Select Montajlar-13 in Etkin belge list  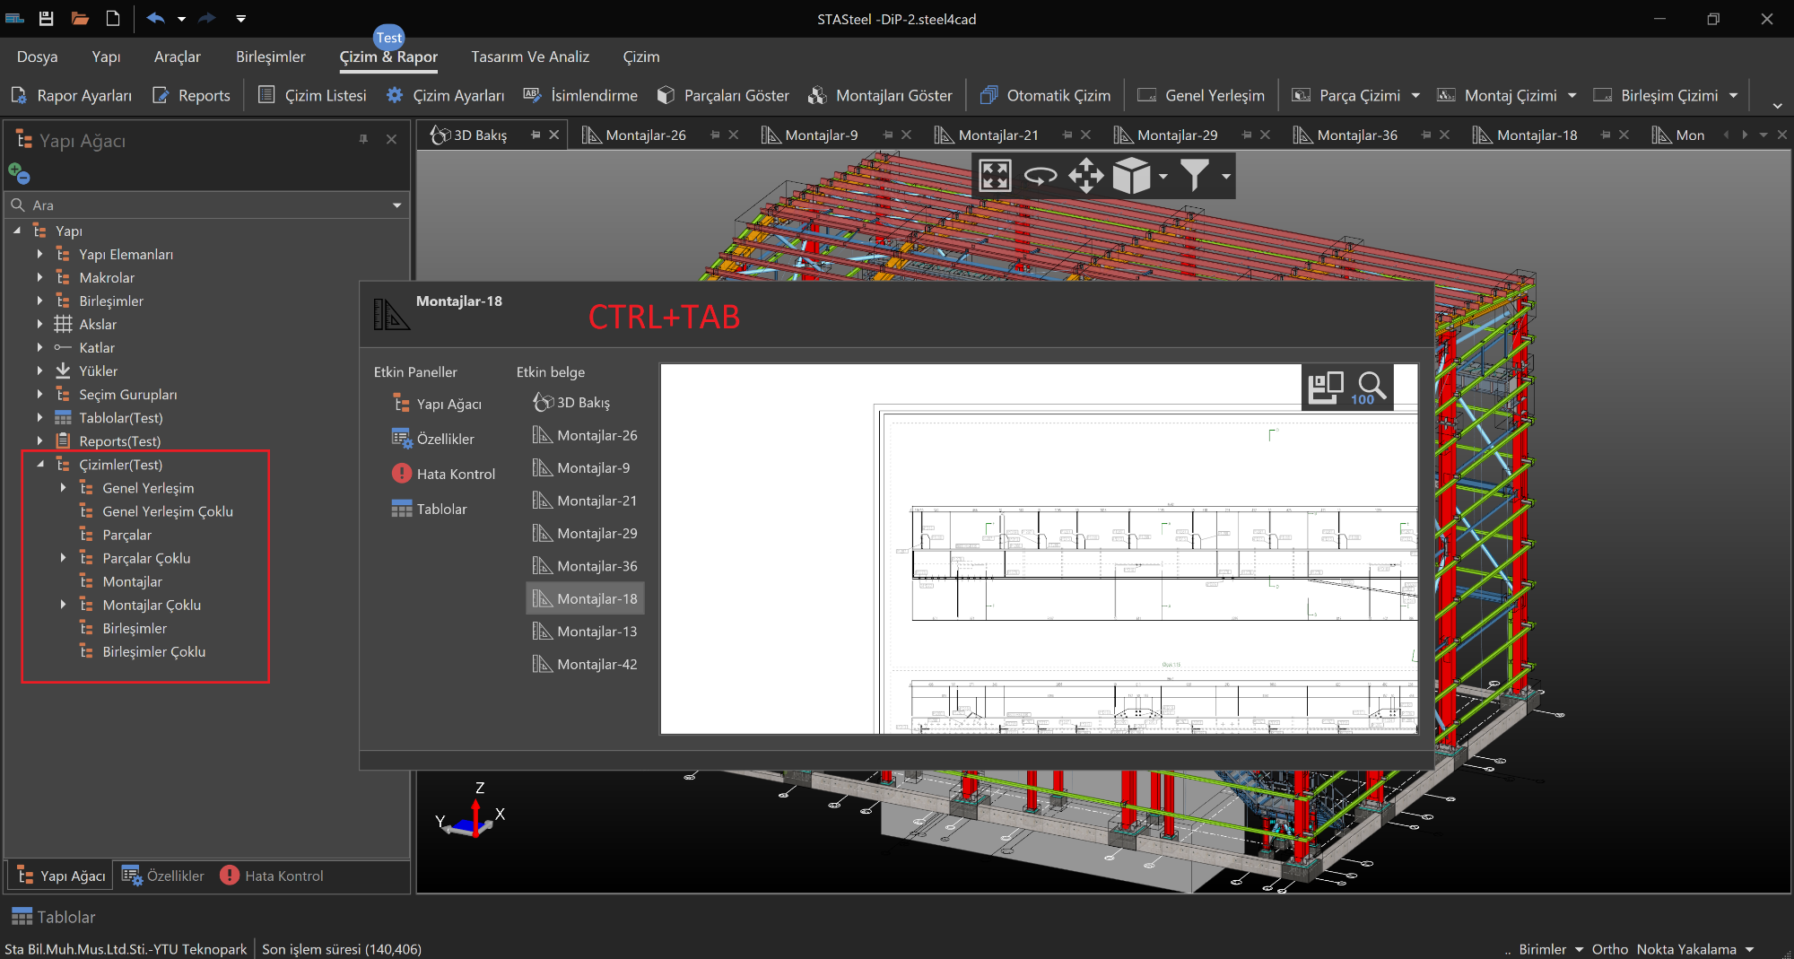(597, 632)
